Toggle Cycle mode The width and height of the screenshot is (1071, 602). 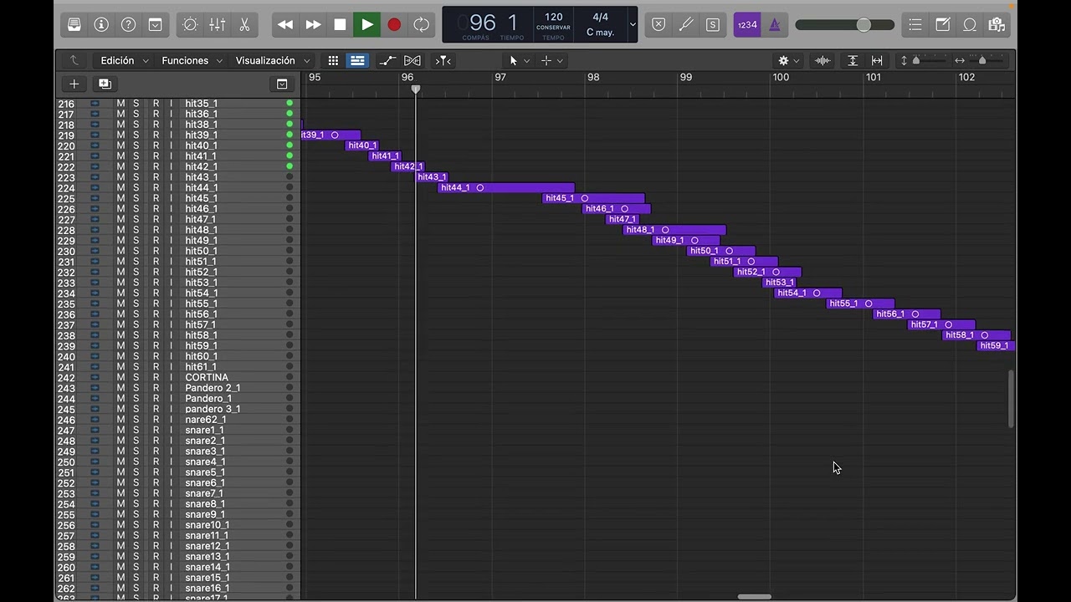click(421, 25)
